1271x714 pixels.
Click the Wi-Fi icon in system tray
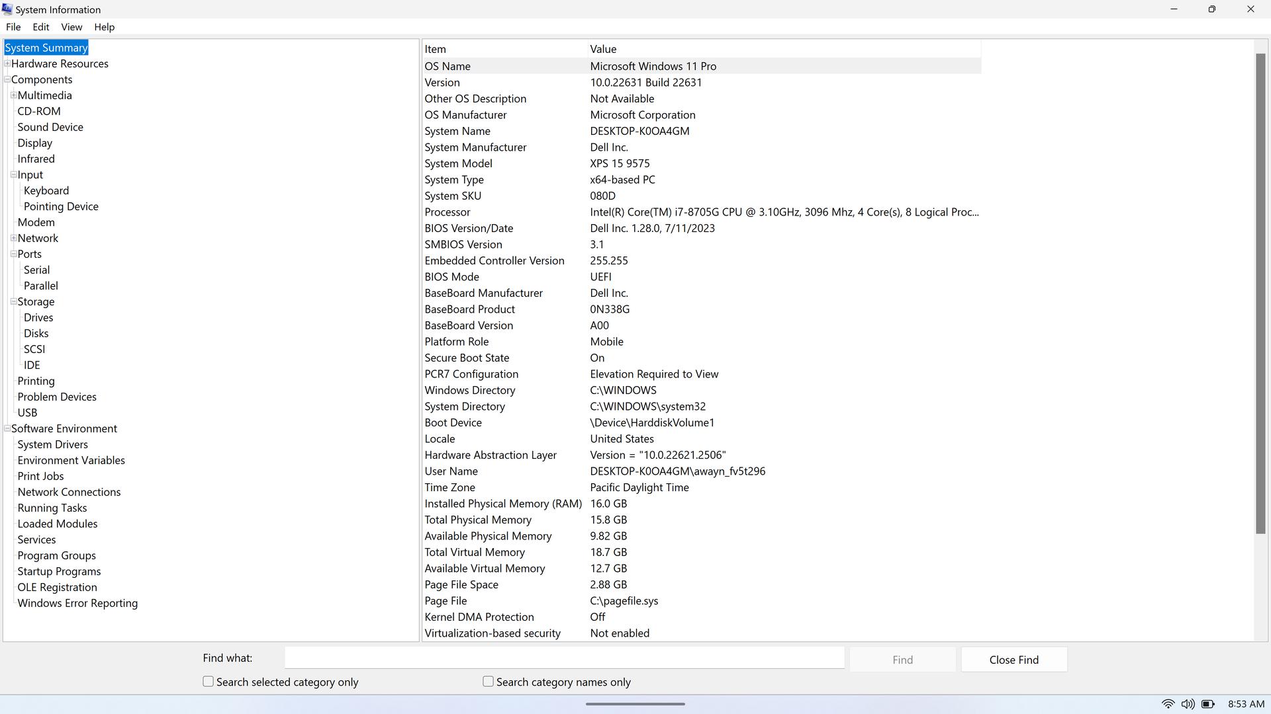(1168, 704)
